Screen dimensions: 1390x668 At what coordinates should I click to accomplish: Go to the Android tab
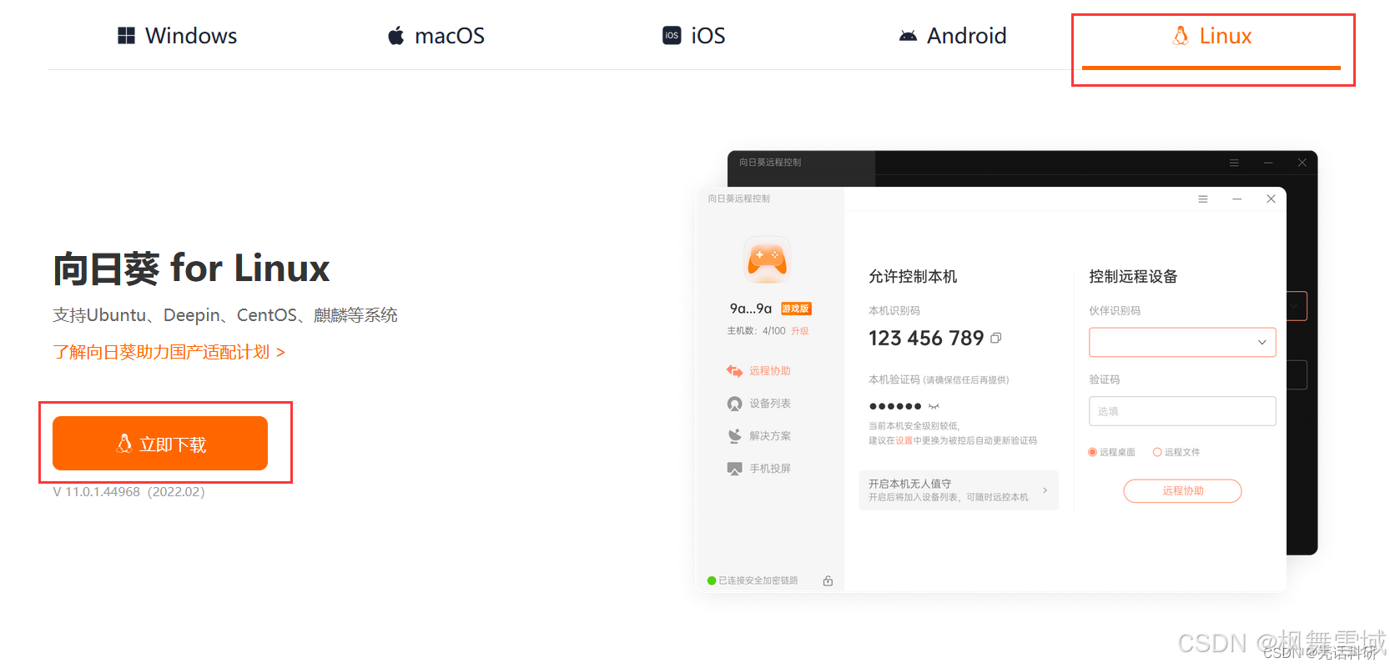pos(952,36)
